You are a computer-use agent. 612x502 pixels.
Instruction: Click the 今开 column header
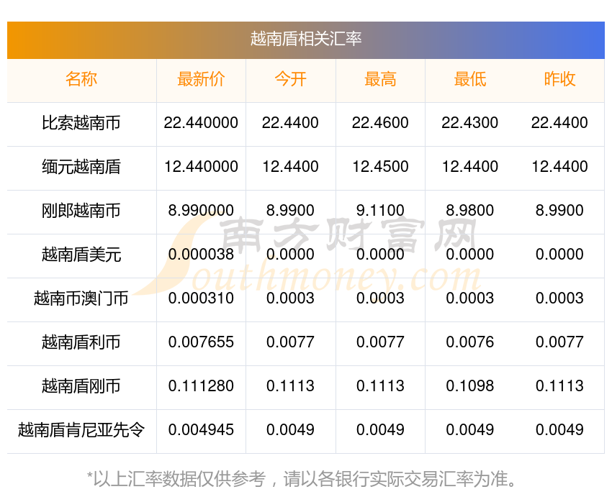[290, 79]
